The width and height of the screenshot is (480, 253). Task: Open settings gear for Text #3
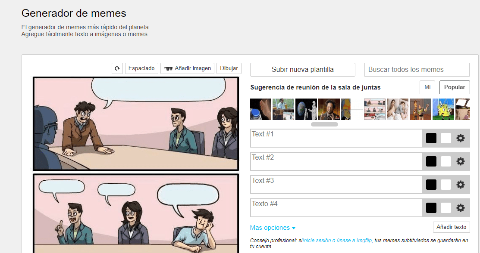coord(461,185)
